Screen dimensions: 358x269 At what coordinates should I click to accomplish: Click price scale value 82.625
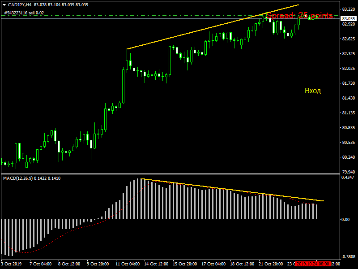click(x=349, y=39)
